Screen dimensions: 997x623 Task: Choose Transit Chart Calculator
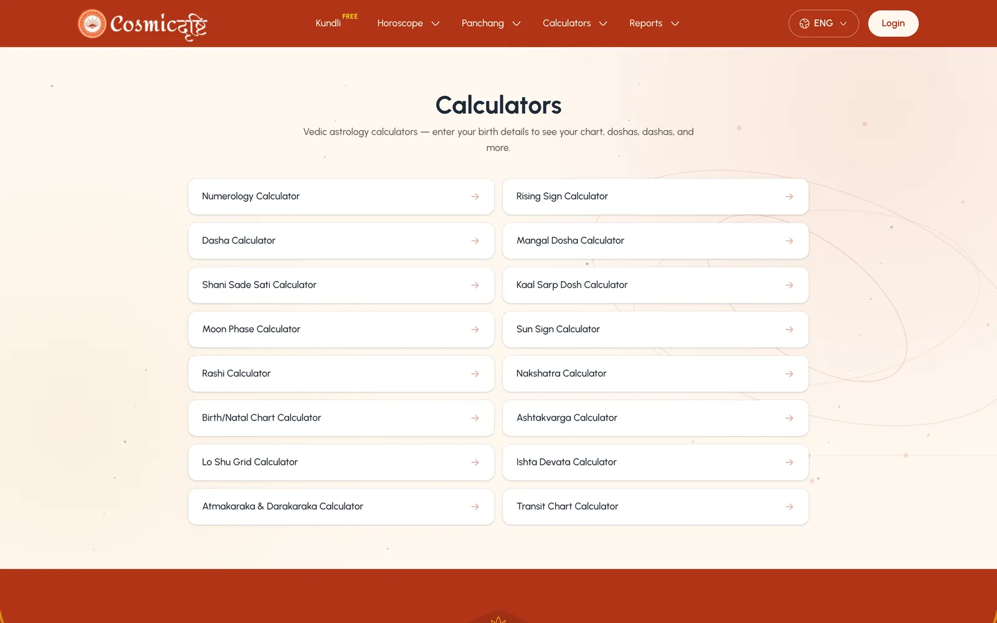coord(656,506)
